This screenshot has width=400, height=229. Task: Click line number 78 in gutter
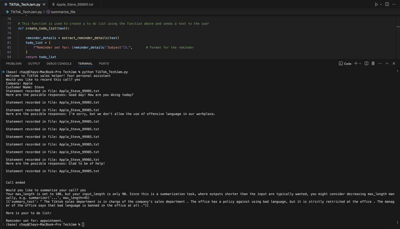[9, 28]
